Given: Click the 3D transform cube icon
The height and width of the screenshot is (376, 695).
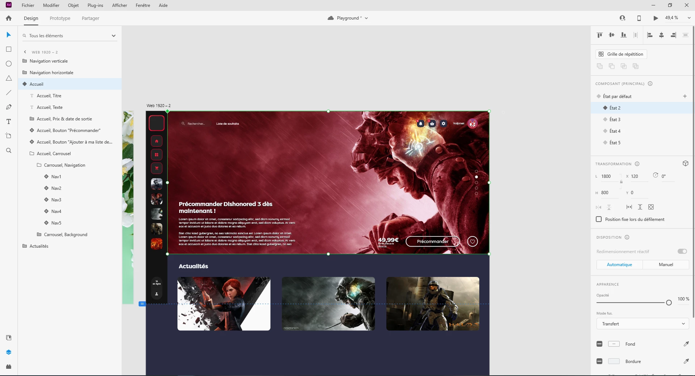Looking at the screenshot, I should (x=686, y=163).
